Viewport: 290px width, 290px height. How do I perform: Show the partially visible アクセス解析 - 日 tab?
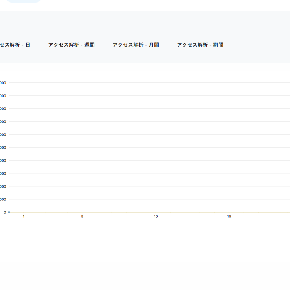coord(15,45)
